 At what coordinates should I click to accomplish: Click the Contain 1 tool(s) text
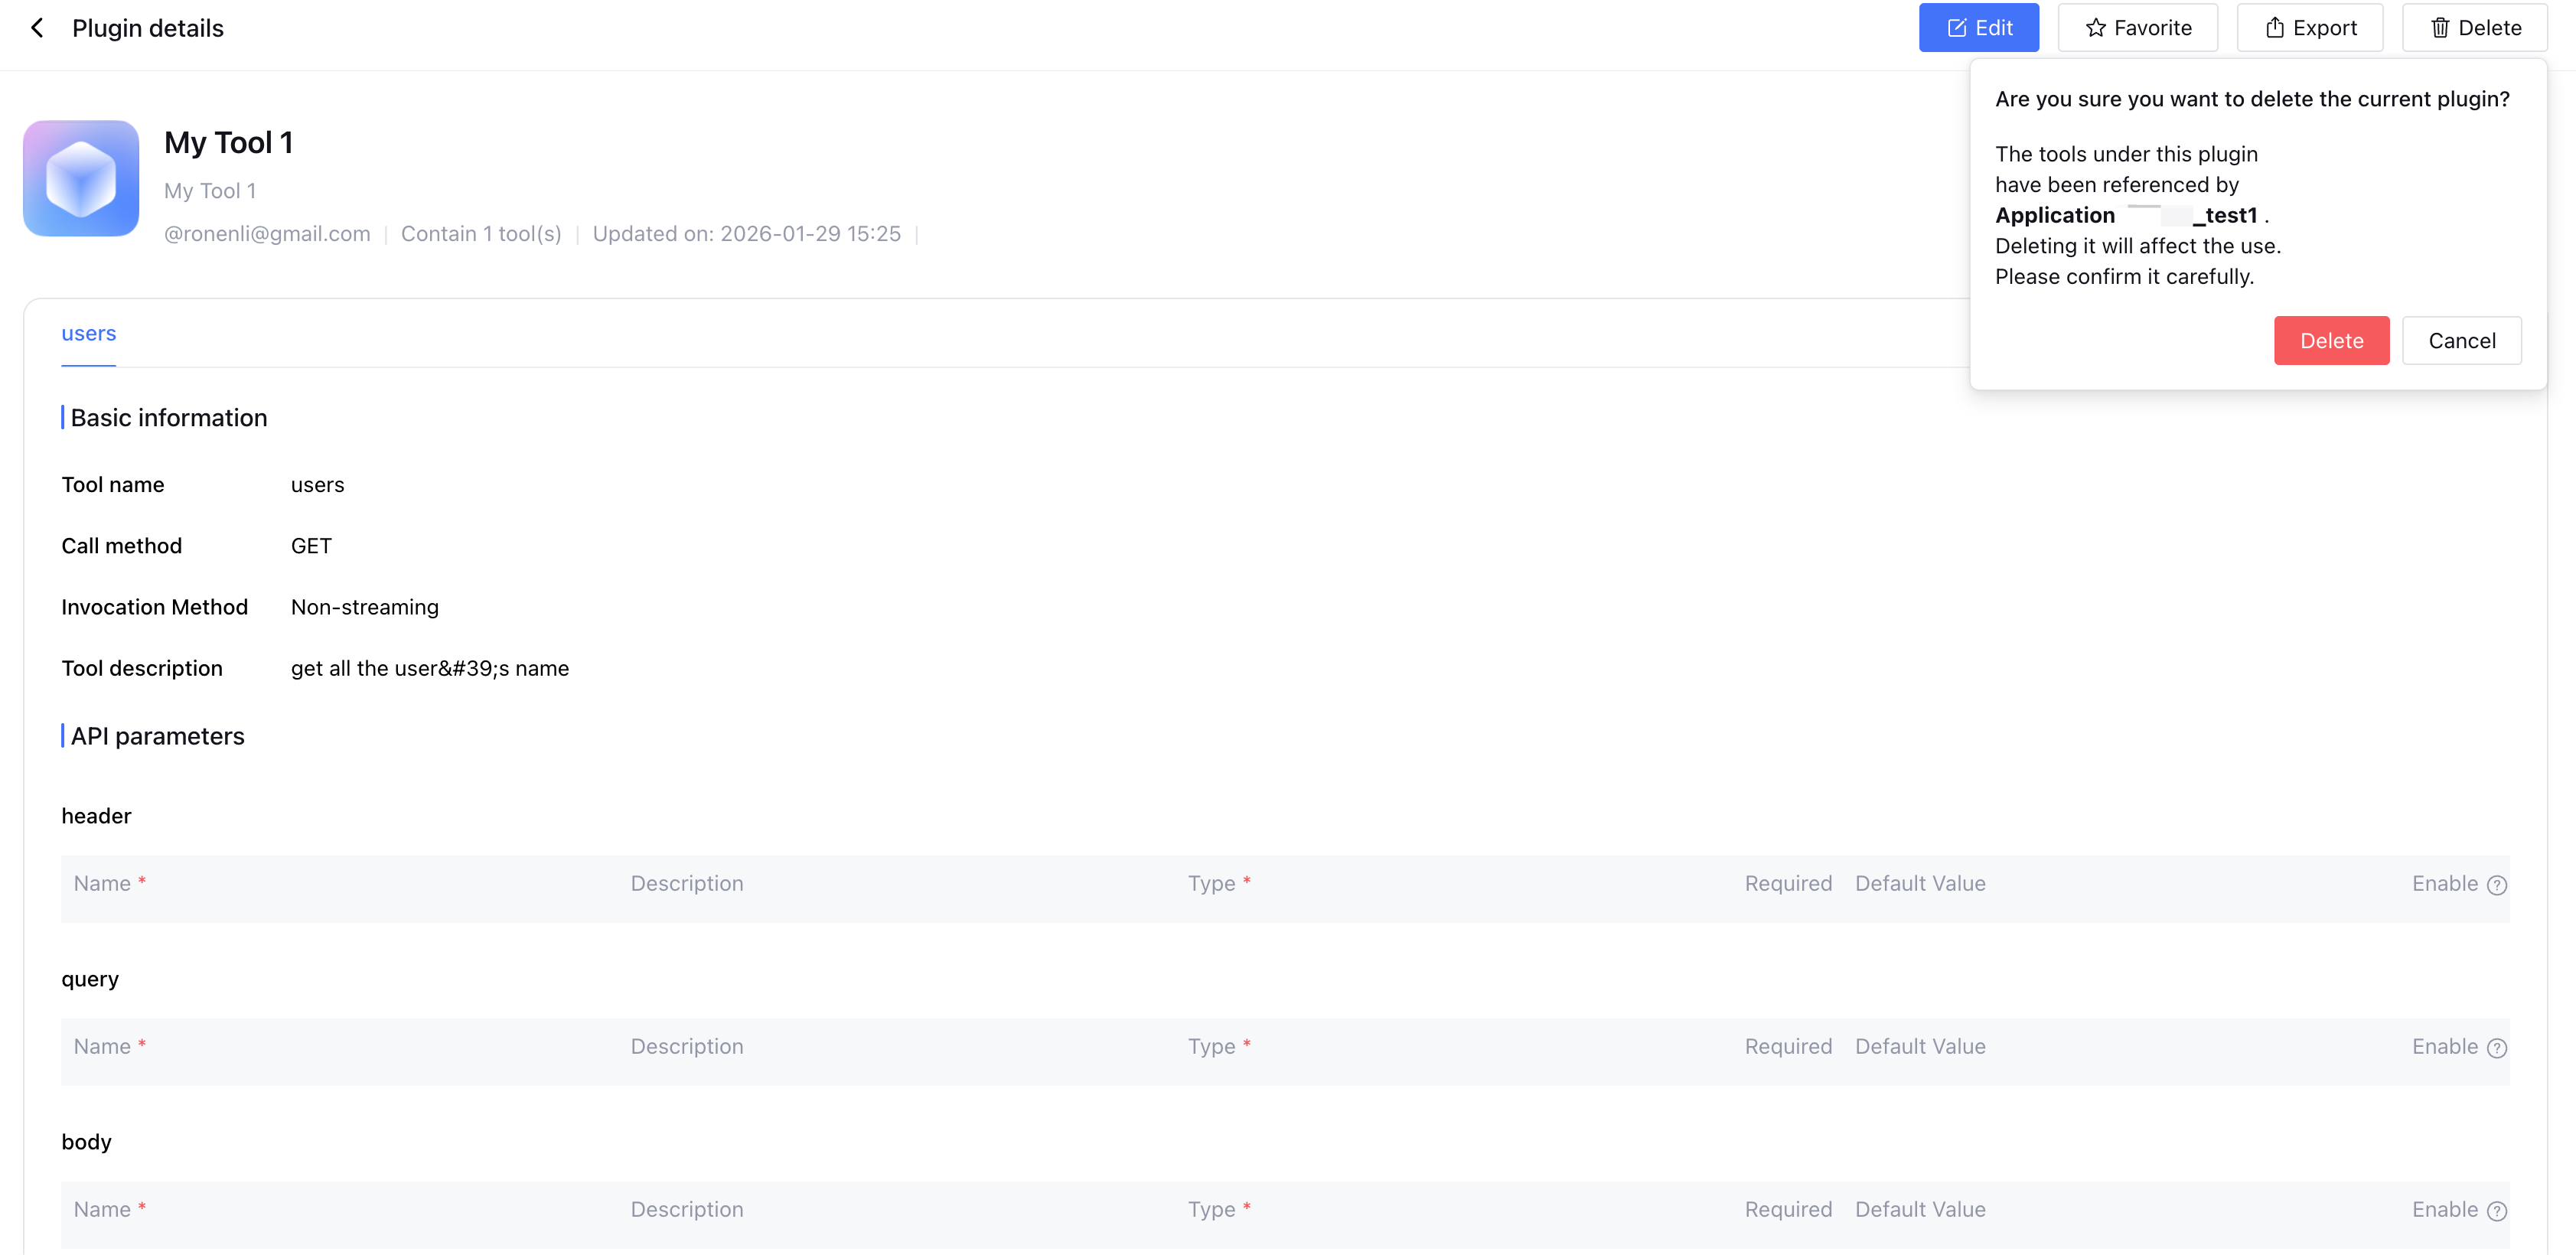click(x=481, y=234)
